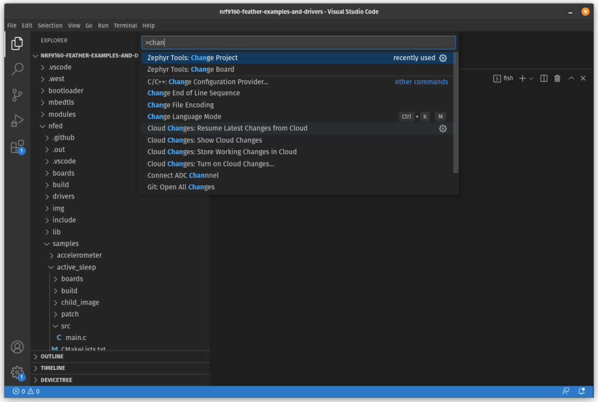Choose Change Language Mode command
The image size is (598, 402).
coord(298,117)
